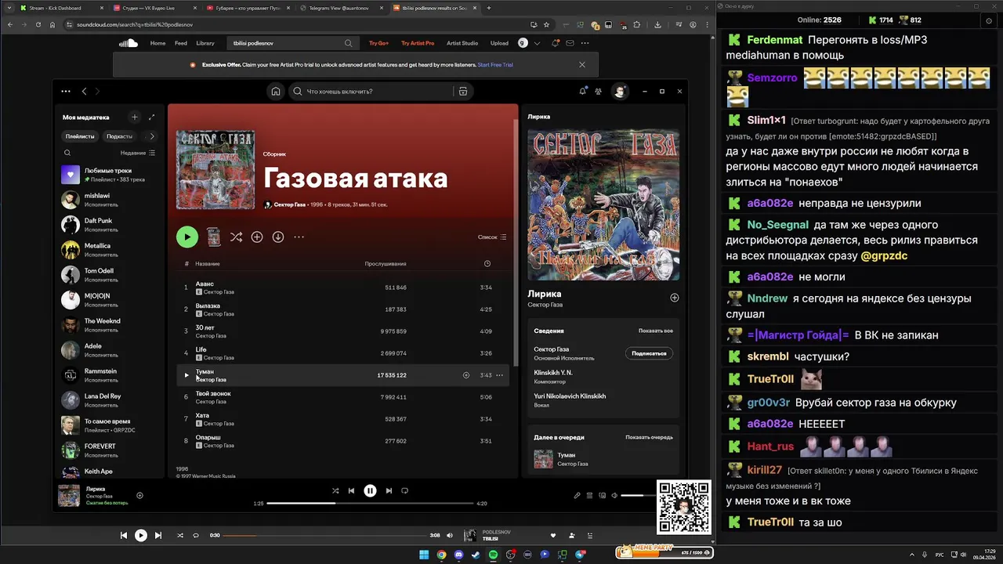Screen dimensions: 1003x564
Task: Open Spotify profile avatar menu
Action: [x=620, y=91]
